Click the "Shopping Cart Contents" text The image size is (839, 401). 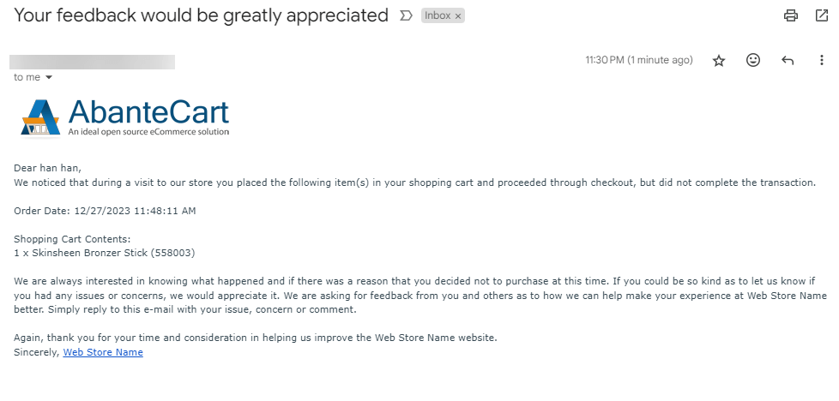(72, 240)
